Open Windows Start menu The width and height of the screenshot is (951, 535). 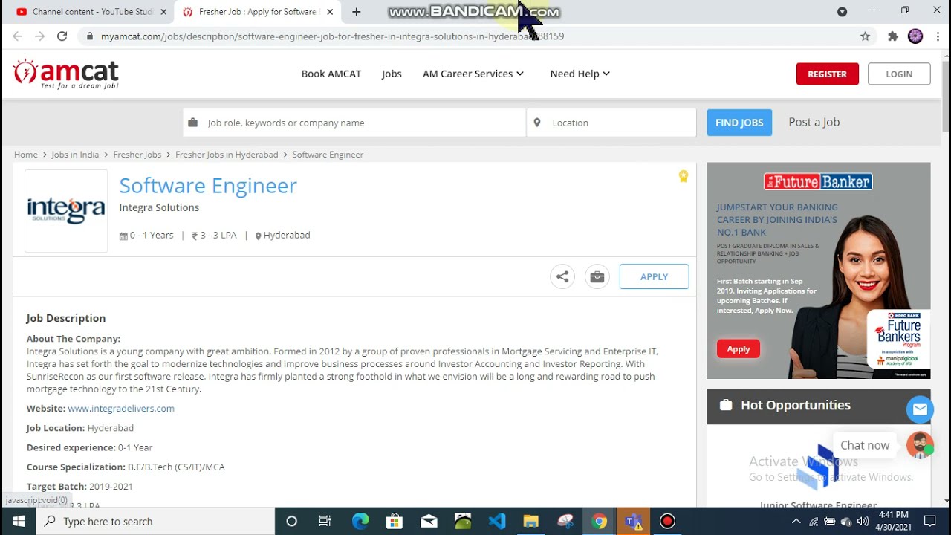tap(18, 521)
